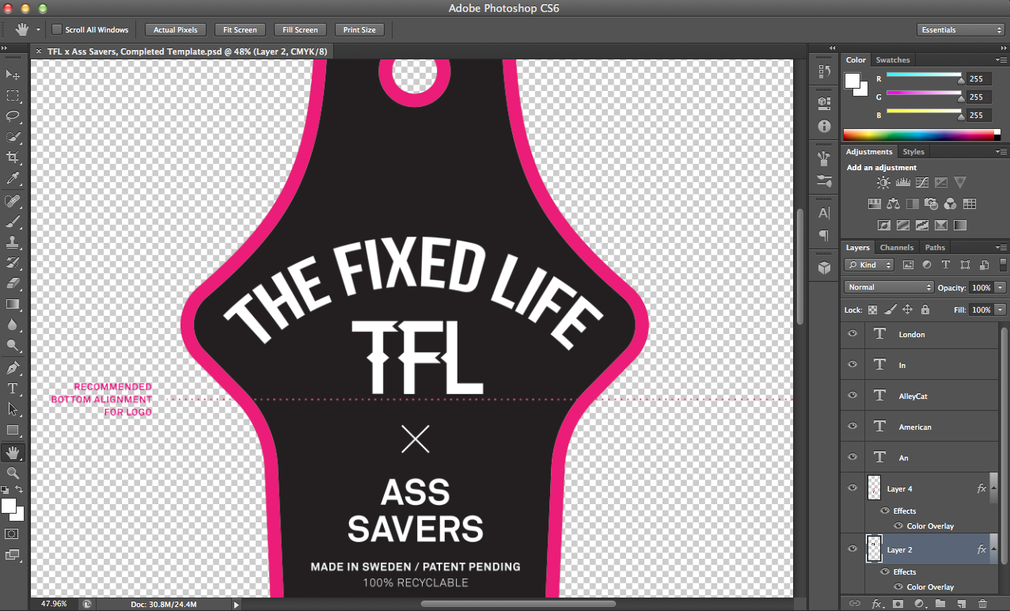
Task: Enable the Scroll All Windows checkbox
Action: pyautogui.click(x=57, y=30)
